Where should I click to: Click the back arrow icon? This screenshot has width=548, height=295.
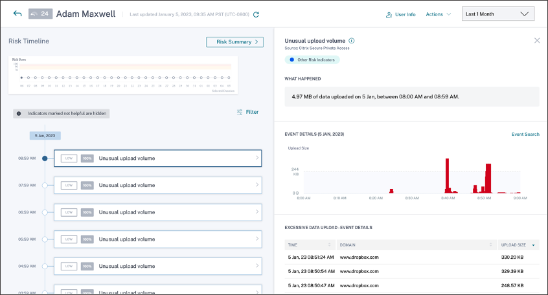click(17, 14)
